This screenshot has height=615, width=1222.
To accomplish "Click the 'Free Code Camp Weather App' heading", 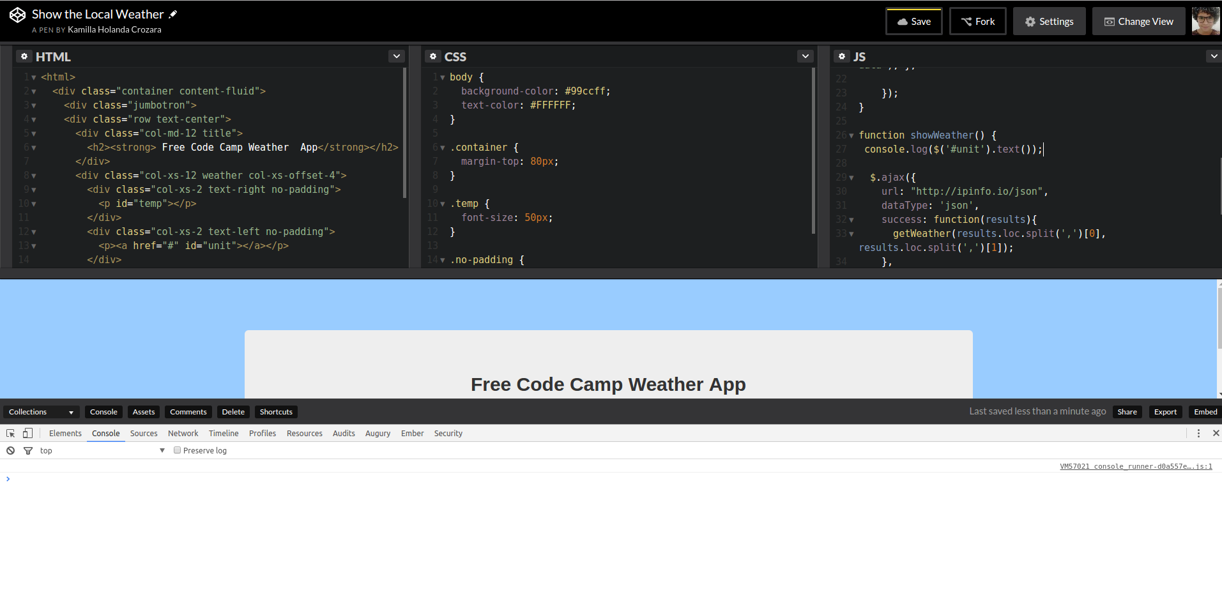I will tap(608, 384).
